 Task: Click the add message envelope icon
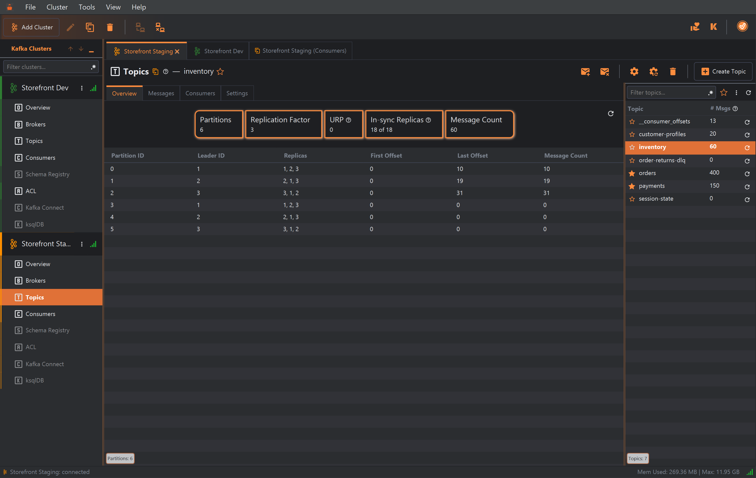[585, 71]
